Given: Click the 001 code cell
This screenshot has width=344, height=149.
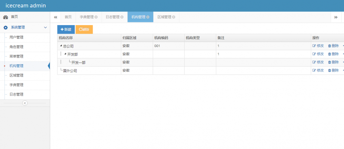Looking at the screenshot, I should [168, 46].
